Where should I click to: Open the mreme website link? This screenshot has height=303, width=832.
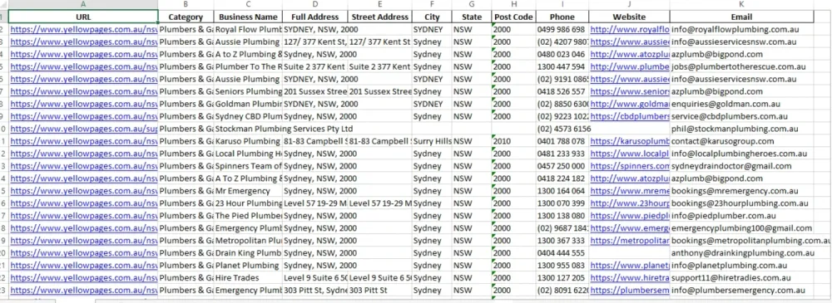pos(630,191)
